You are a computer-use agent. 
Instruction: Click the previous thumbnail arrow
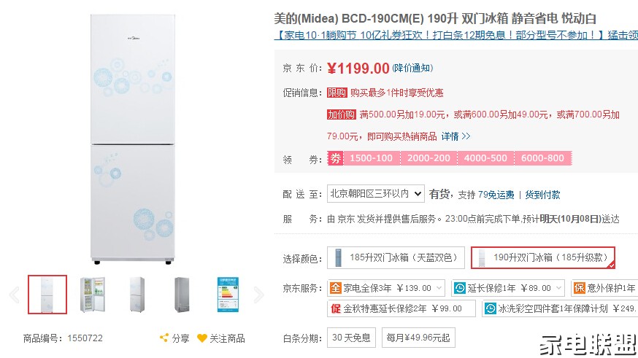click(x=13, y=295)
